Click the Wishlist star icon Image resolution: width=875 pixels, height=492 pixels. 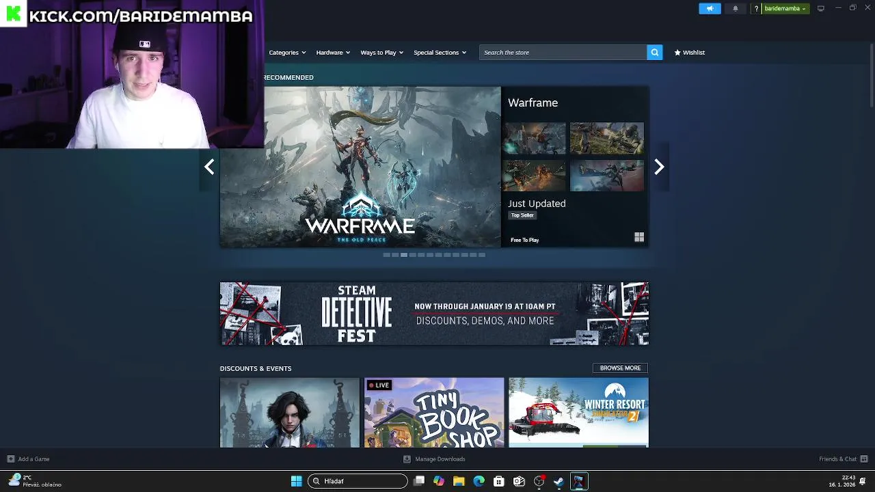click(677, 52)
